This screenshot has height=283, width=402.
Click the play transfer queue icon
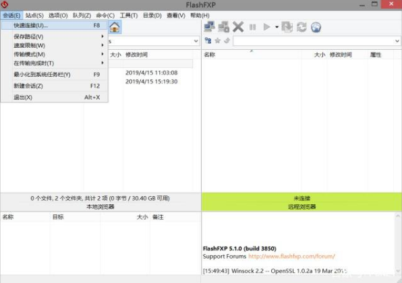(x=266, y=27)
